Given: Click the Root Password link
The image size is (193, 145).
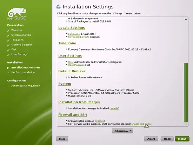Looking at the screenshot, I should pos(77,65).
